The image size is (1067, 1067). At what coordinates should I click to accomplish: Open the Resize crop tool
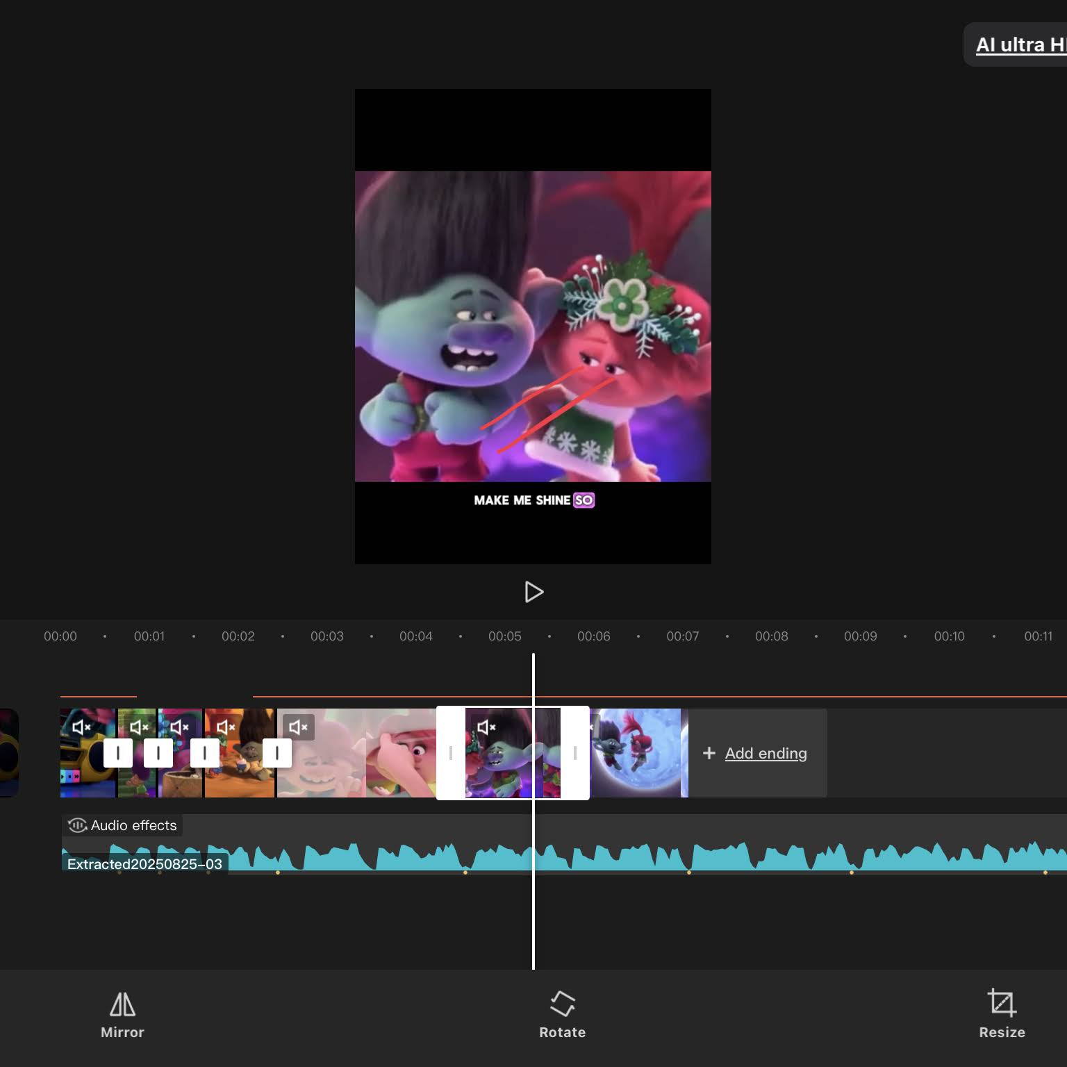click(x=1002, y=1014)
